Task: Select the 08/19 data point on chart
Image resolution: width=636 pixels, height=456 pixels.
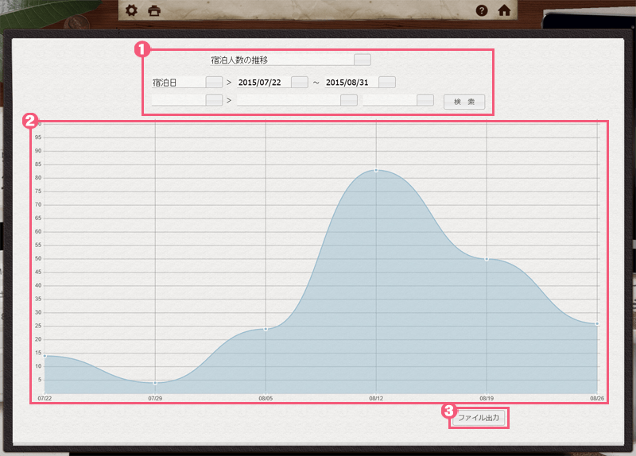Action: (x=487, y=259)
